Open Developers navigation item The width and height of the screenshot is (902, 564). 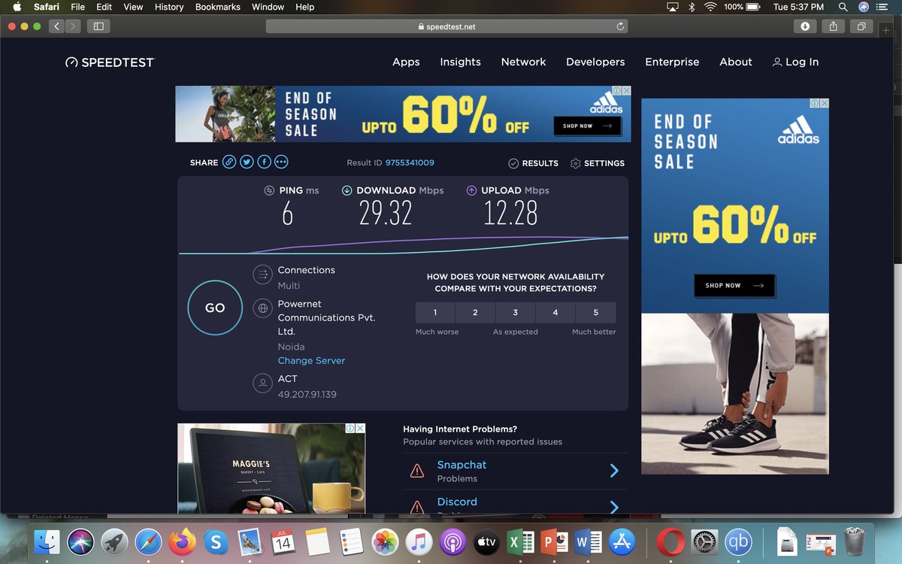click(x=595, y=62)
